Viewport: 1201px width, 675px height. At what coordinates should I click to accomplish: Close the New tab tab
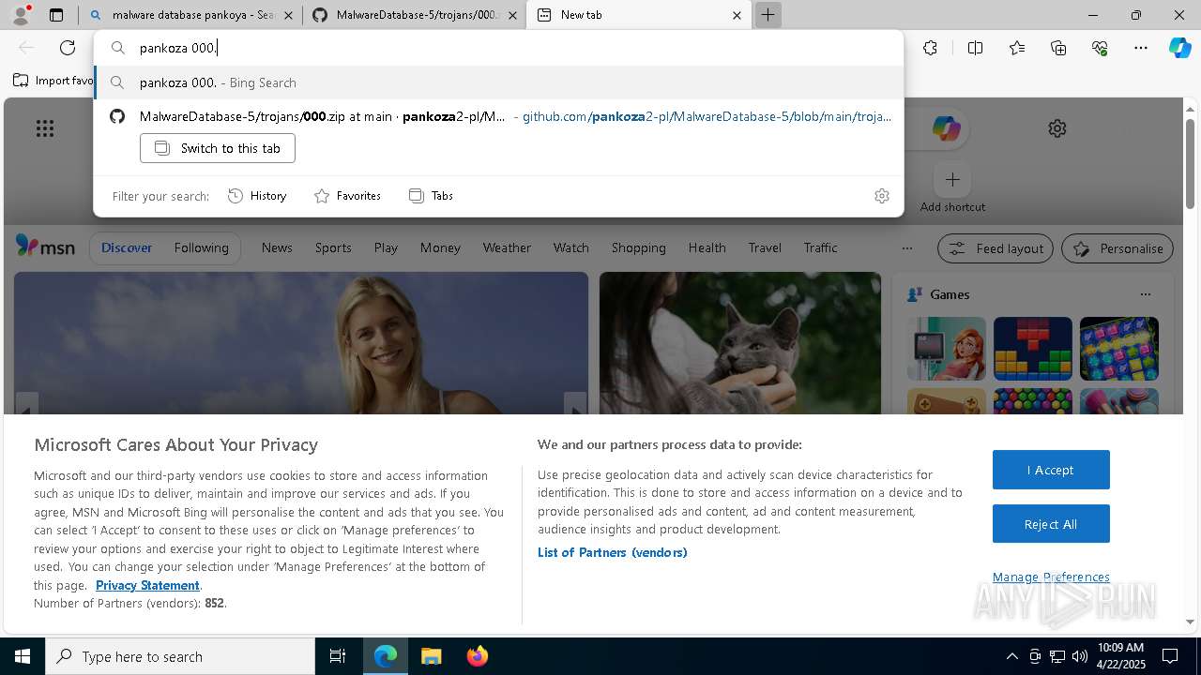pos(737,15)
